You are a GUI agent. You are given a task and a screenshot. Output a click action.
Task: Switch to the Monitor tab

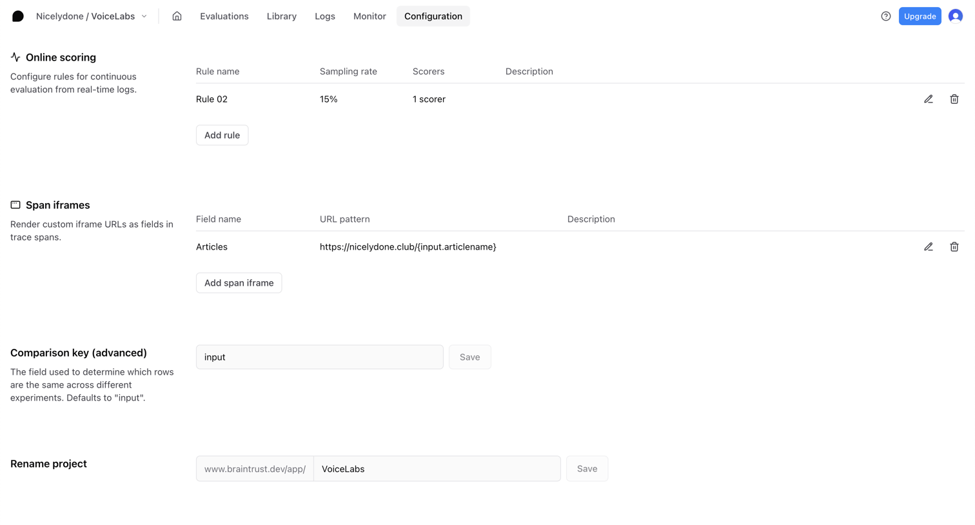pyautogui.click(x=369, y=16)
